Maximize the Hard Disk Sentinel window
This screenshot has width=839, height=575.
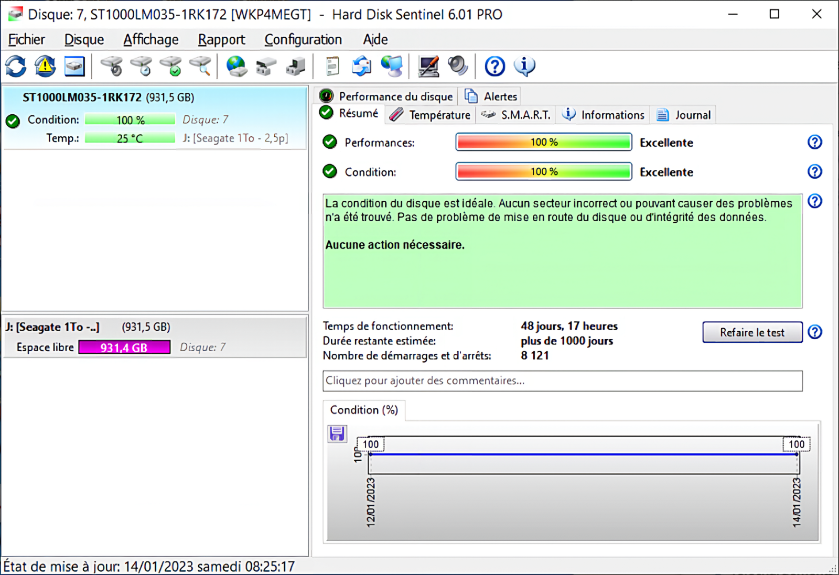(x=775, y=14)
